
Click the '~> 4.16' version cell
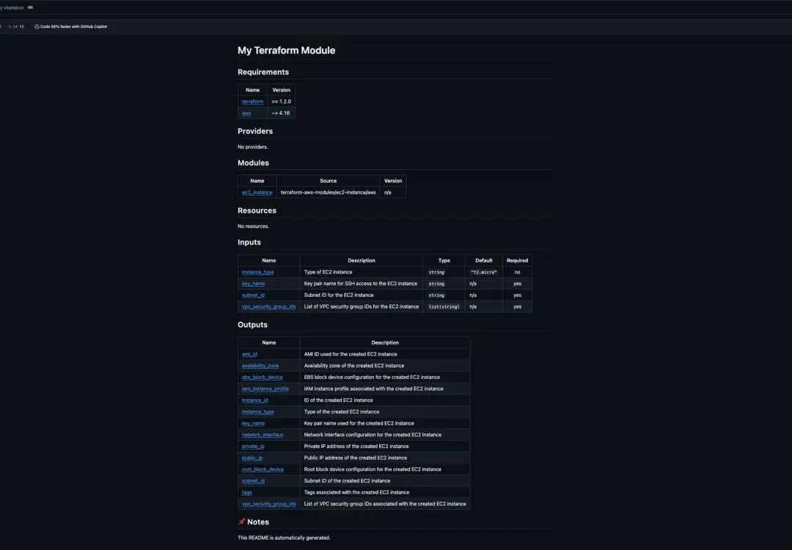tap(281, 113)
